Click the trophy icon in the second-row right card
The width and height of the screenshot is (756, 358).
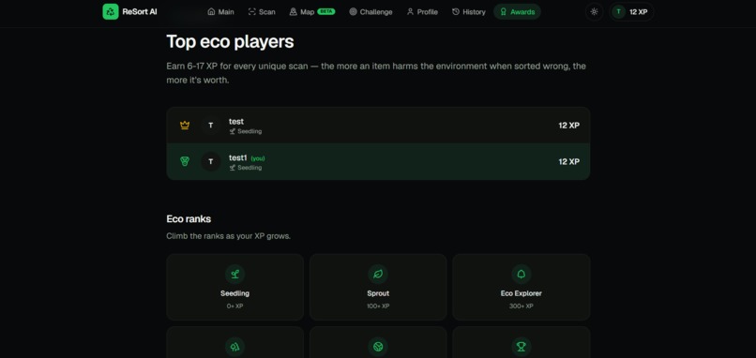522,347
